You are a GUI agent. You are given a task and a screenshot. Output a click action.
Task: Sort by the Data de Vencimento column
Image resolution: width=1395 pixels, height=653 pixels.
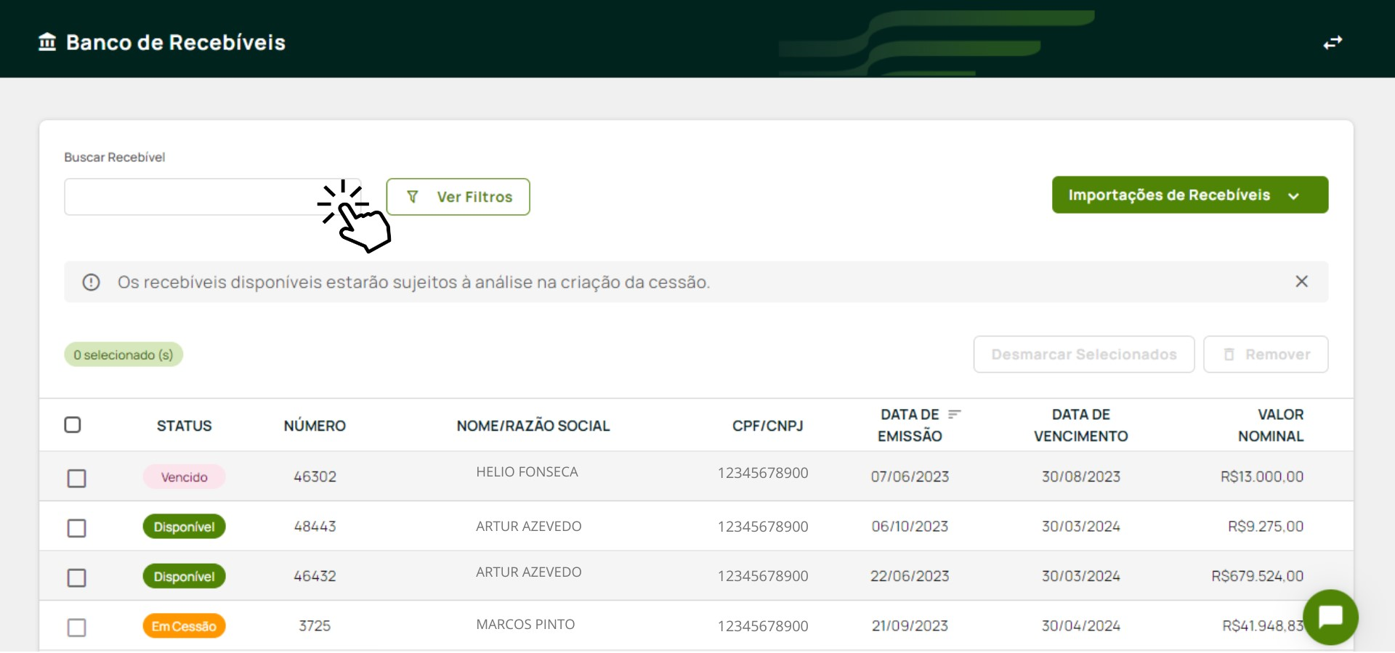coord(1080,425)
